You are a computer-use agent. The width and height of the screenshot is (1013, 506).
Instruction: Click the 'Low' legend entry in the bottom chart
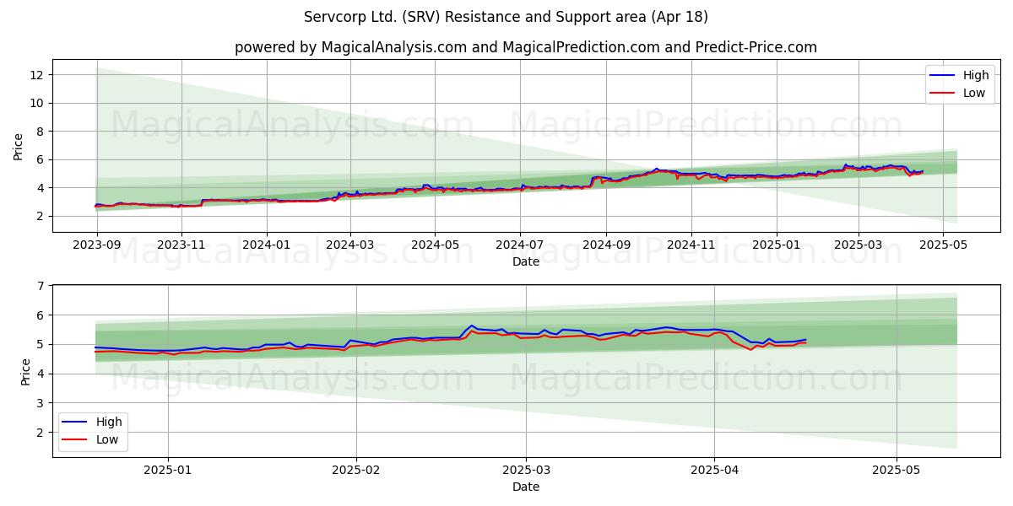tap(107, 439)
